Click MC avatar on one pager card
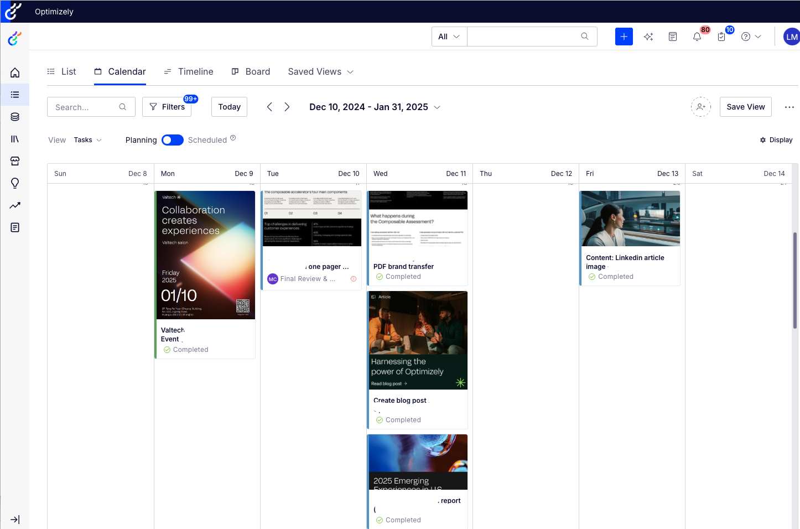Viewport: 800px width, 529px height. [x=273, y=279]
